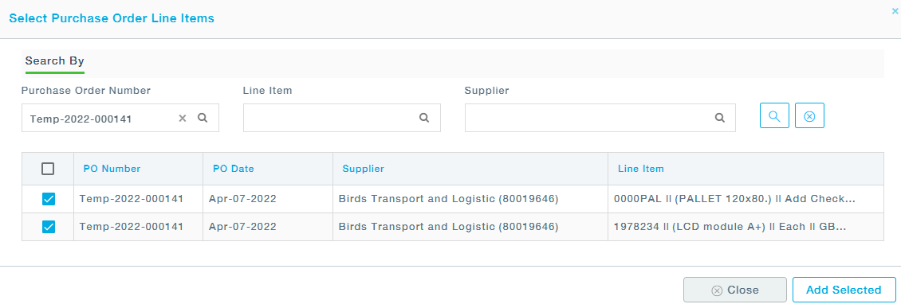901x308 pixels.
Task: Uncheck the LCD module A+ row checkbox
Action: point(49,227)
